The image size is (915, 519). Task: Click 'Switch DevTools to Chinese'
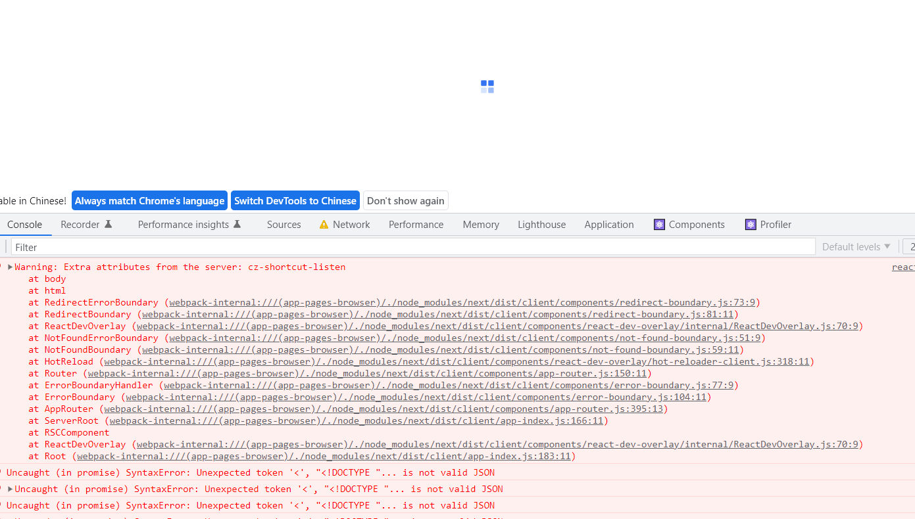coord(295,200)
